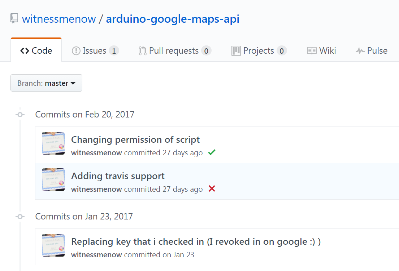Screen dimensions: 399x271
Task: Click the Jan 23 commit timeline marker icon
Action: point(20,217)
